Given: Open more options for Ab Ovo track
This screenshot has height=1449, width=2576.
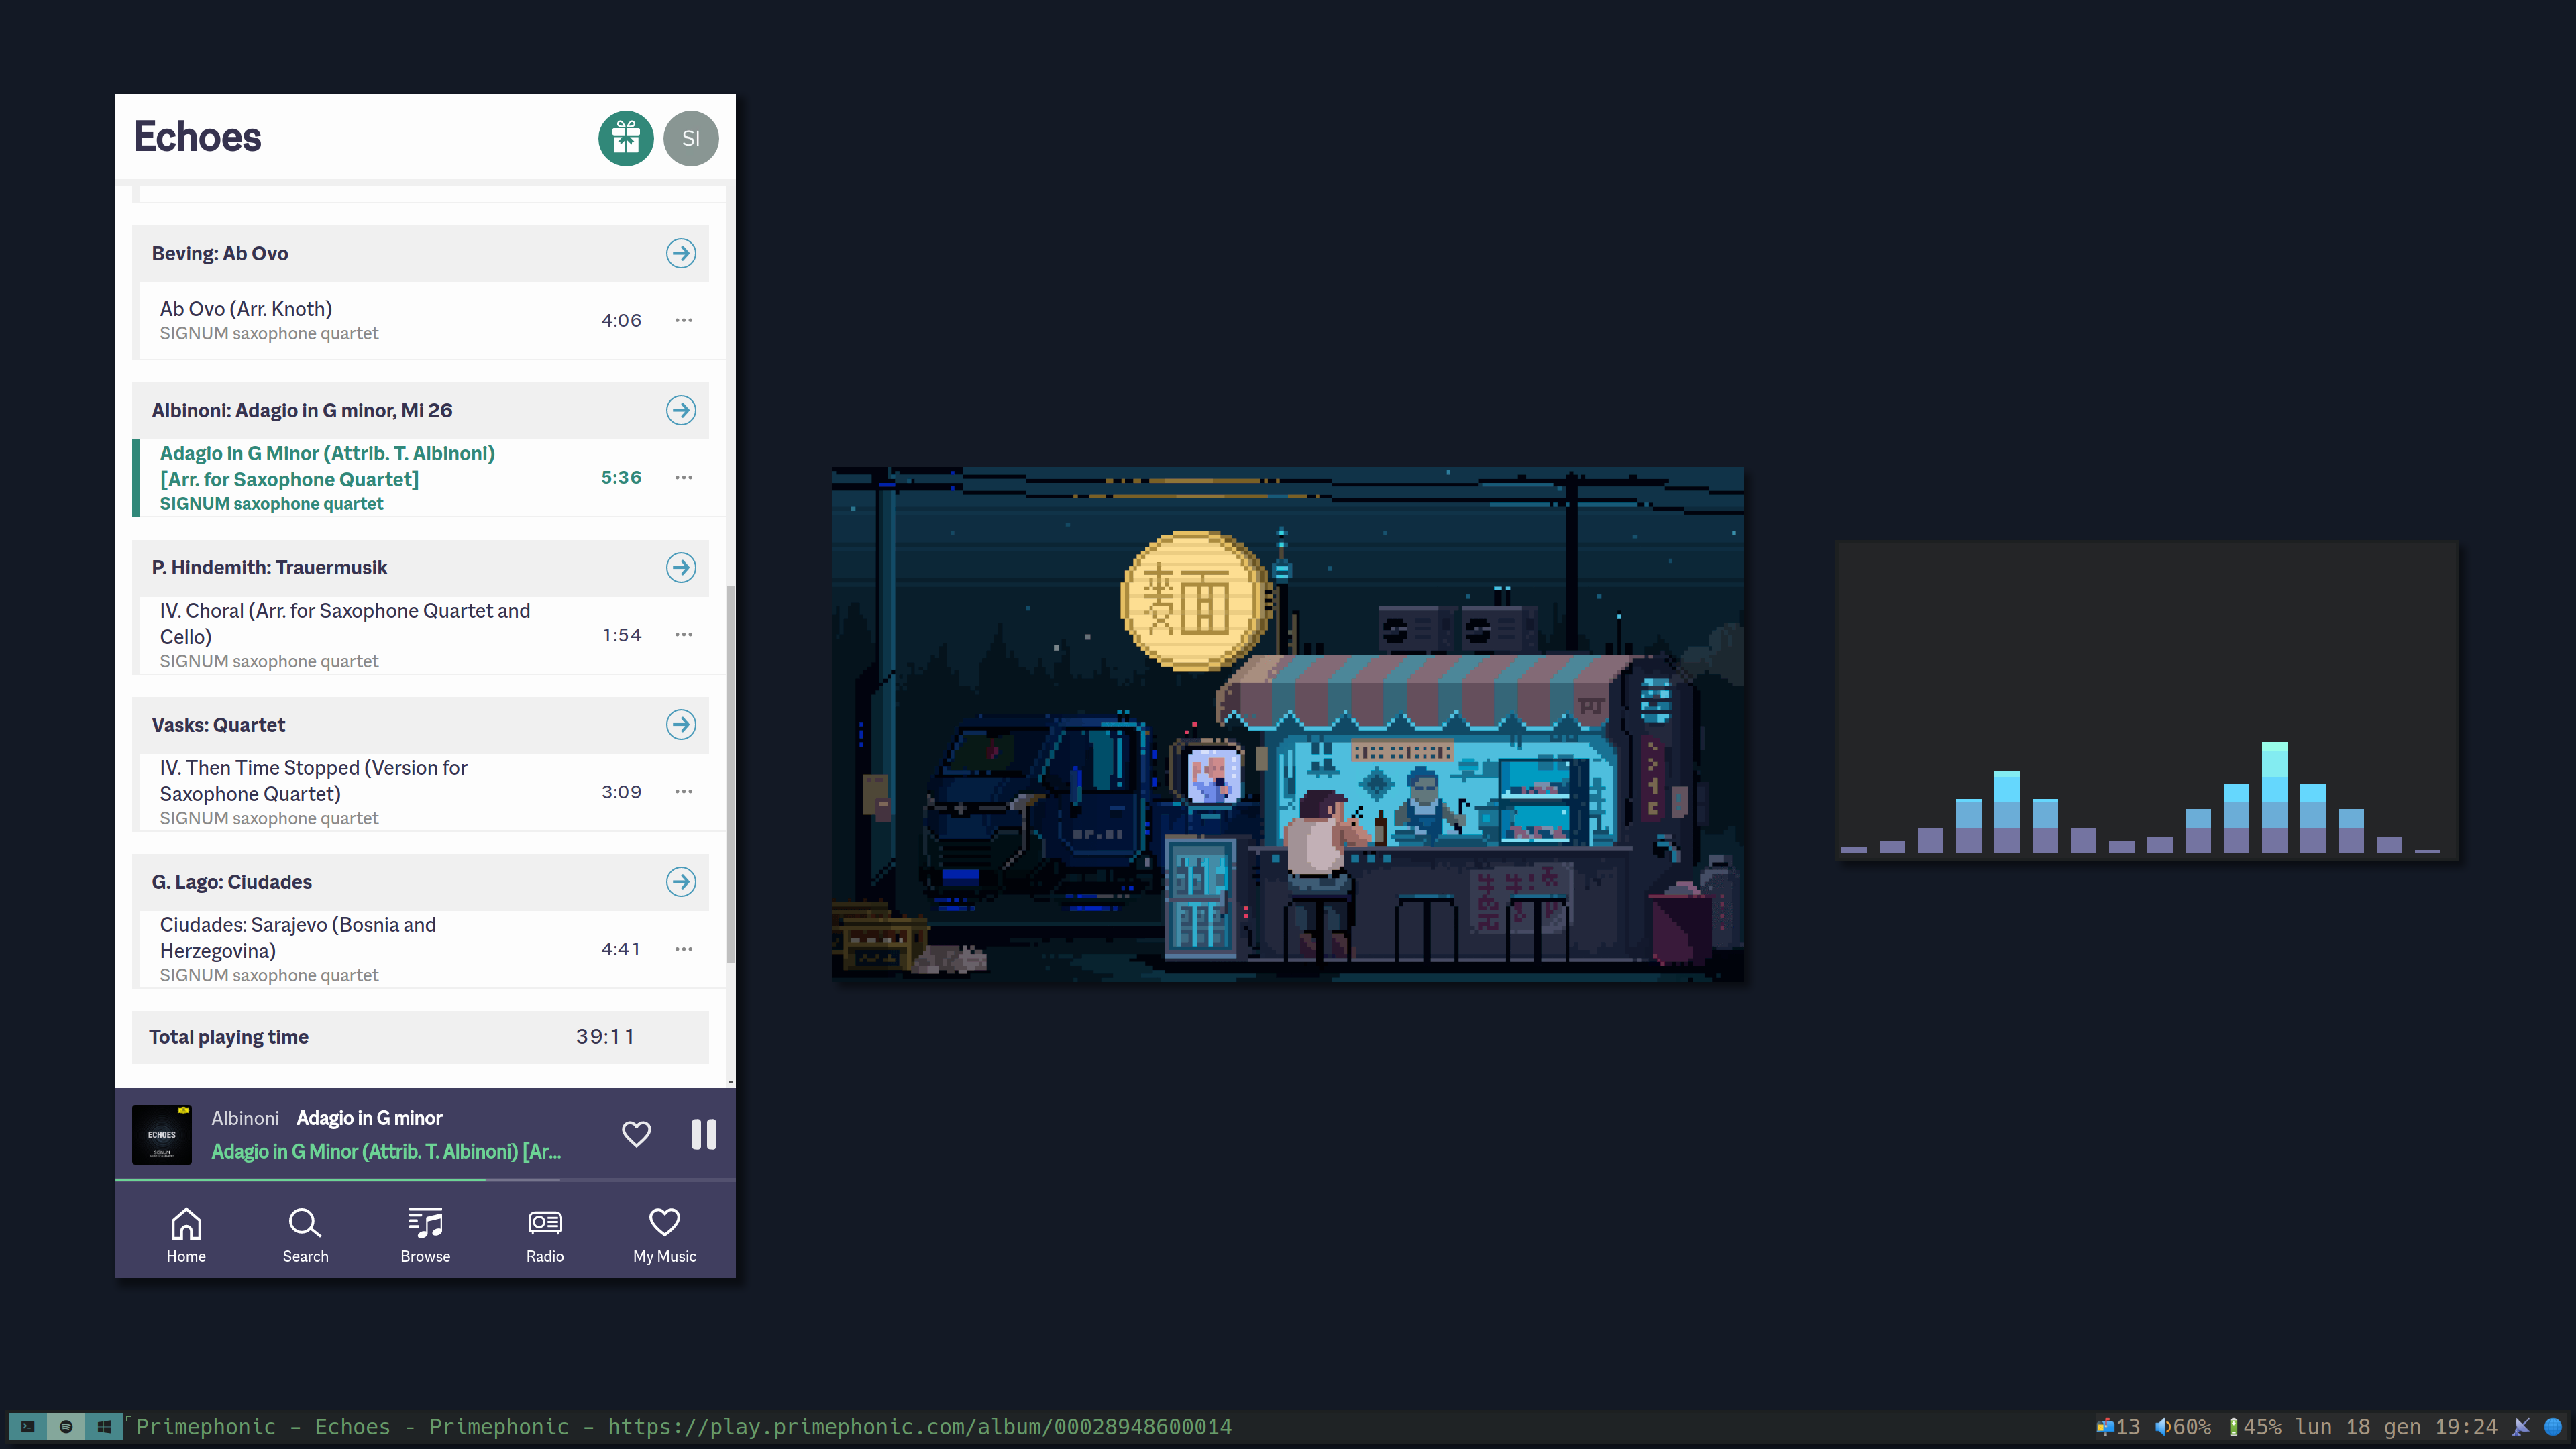Looking at the screenshot, I should click(x=683, y=320).
